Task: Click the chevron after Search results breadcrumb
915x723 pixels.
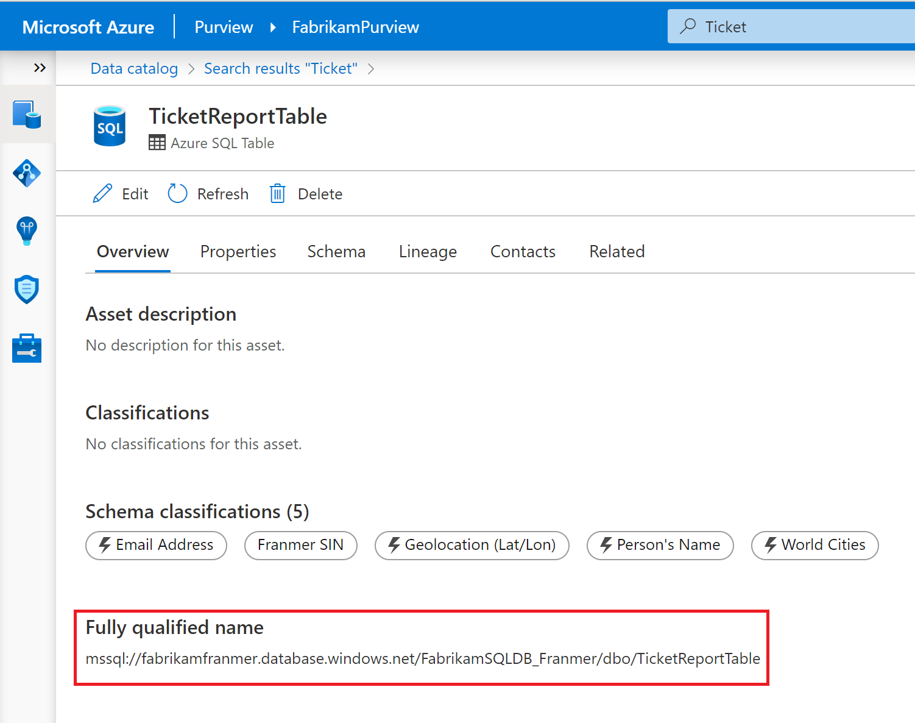Action: [371, 69]
